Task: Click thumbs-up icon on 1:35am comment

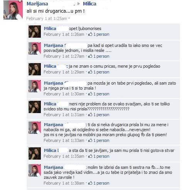Action: tap(90, 156)
